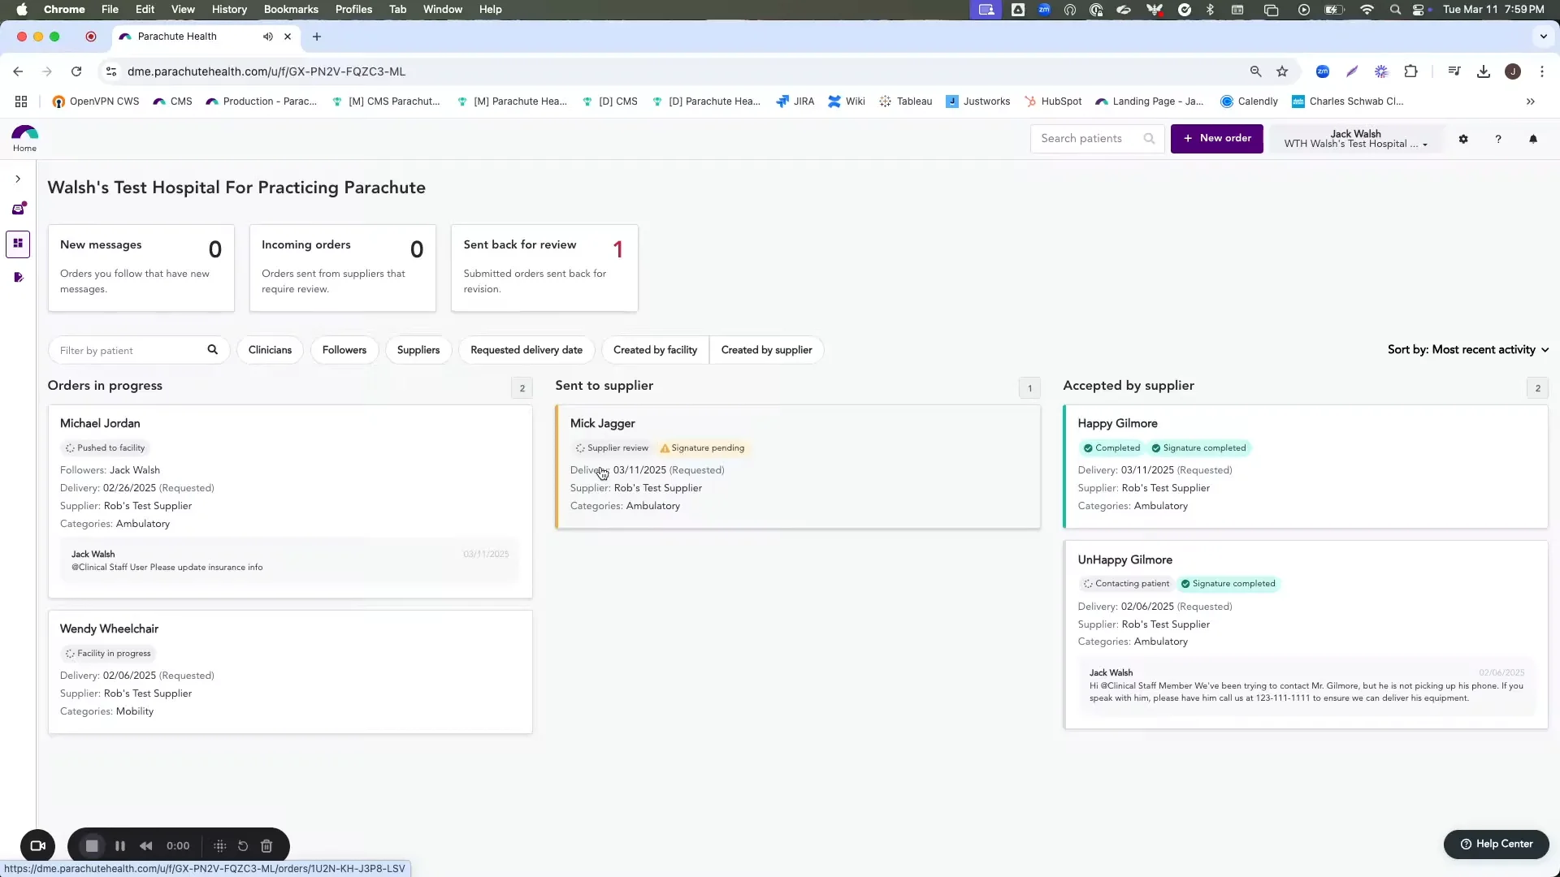Open the Parachute Health Home logo
1560x877 pixels.
click(x=24, y=137)
